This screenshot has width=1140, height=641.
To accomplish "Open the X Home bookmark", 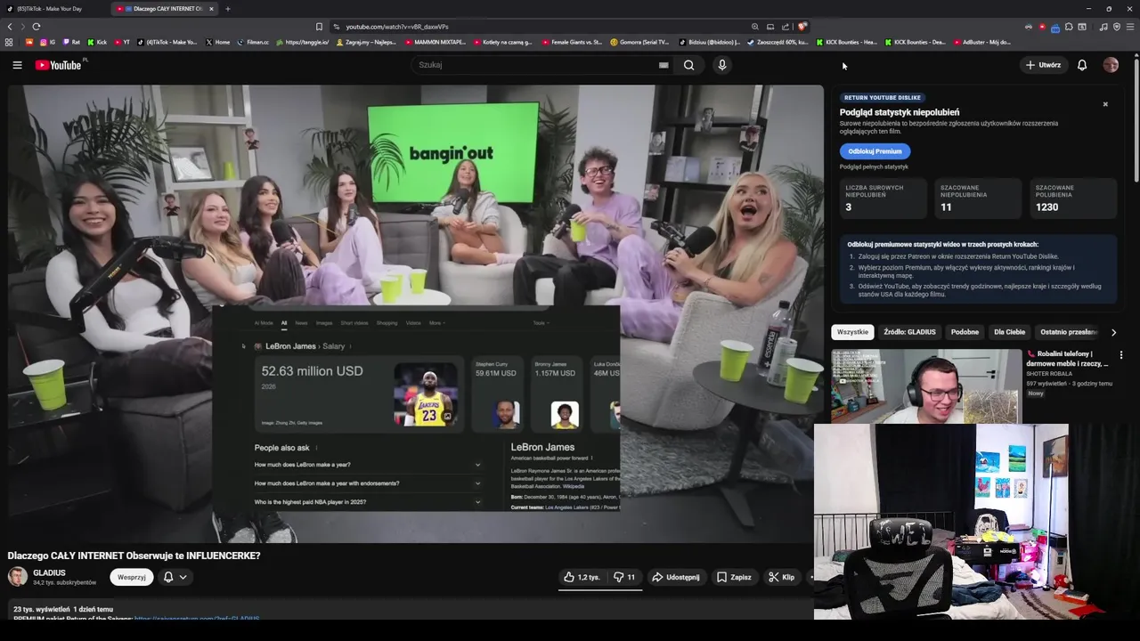I will [x=217, y=42].
